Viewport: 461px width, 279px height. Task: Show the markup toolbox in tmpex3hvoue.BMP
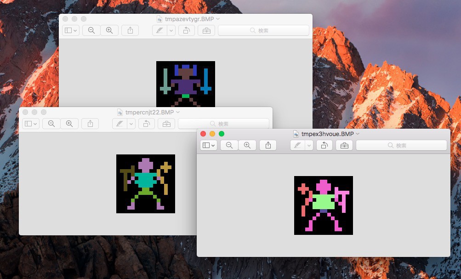coord(344,145)
